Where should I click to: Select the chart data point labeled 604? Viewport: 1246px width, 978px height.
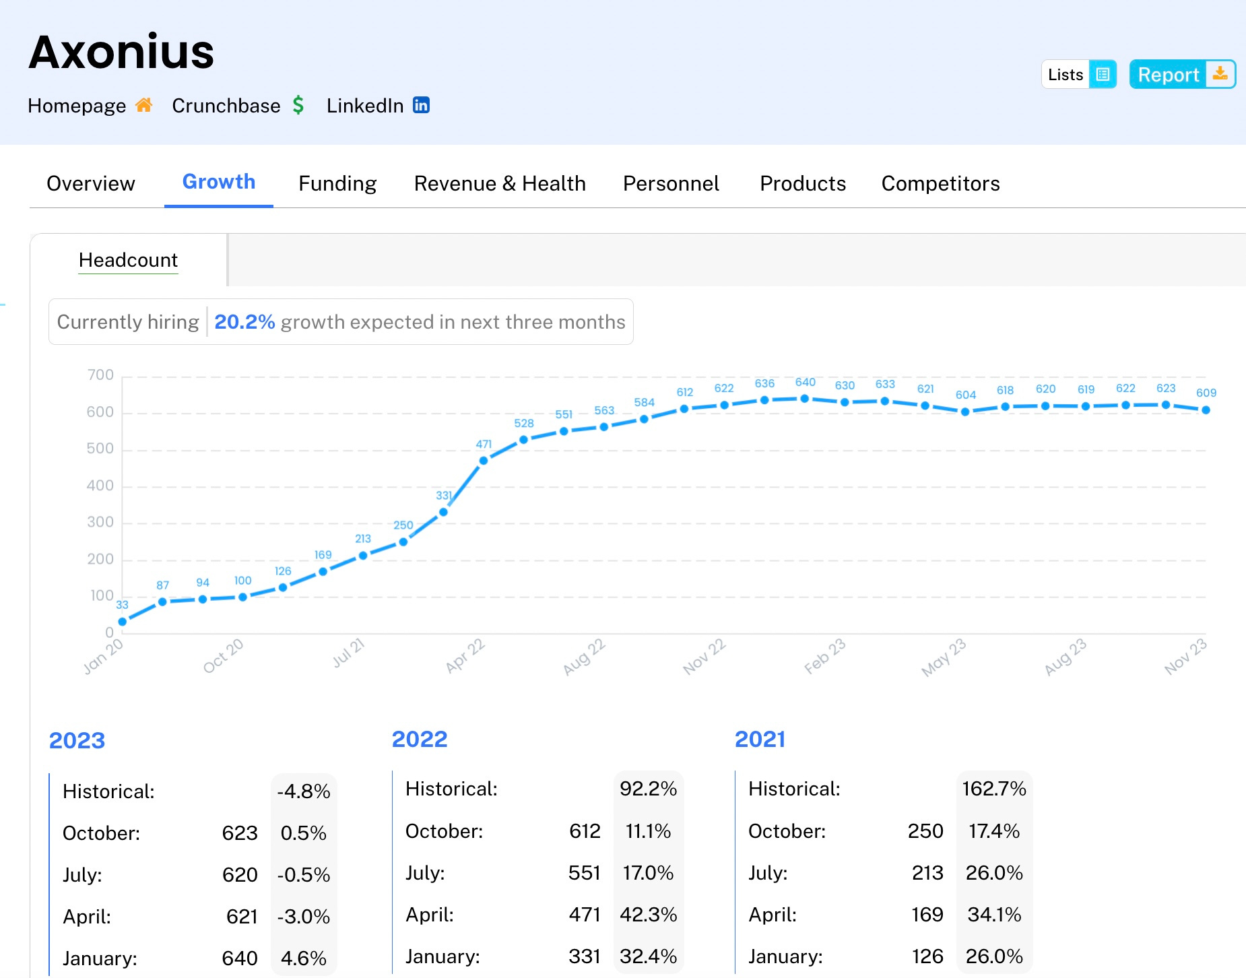965,412
